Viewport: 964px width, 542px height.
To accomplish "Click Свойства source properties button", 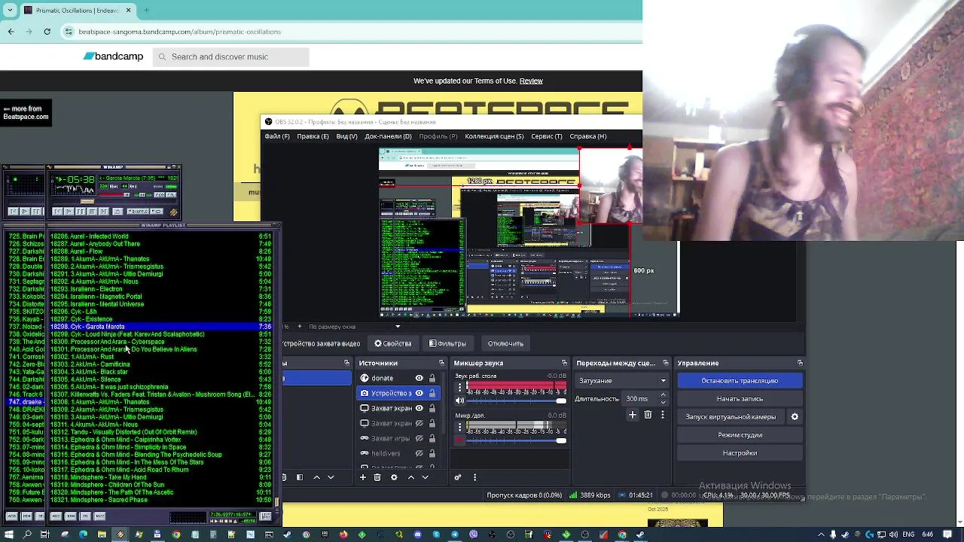I will click(393, 343).
